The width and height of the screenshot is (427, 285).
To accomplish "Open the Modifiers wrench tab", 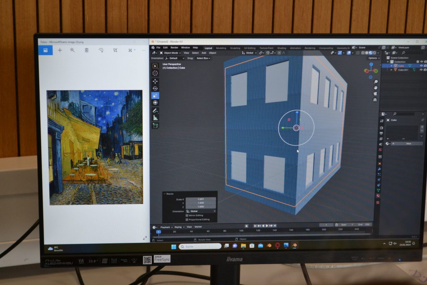I will click(x=379, y=169).
